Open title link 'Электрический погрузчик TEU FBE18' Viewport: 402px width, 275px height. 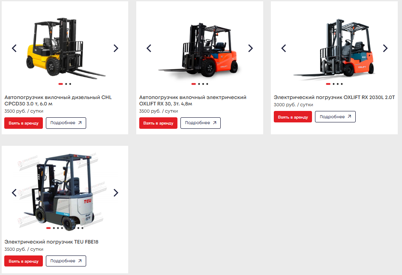(51, 242)
